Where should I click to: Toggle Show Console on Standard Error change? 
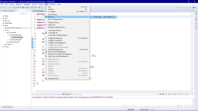coord(176,94)
